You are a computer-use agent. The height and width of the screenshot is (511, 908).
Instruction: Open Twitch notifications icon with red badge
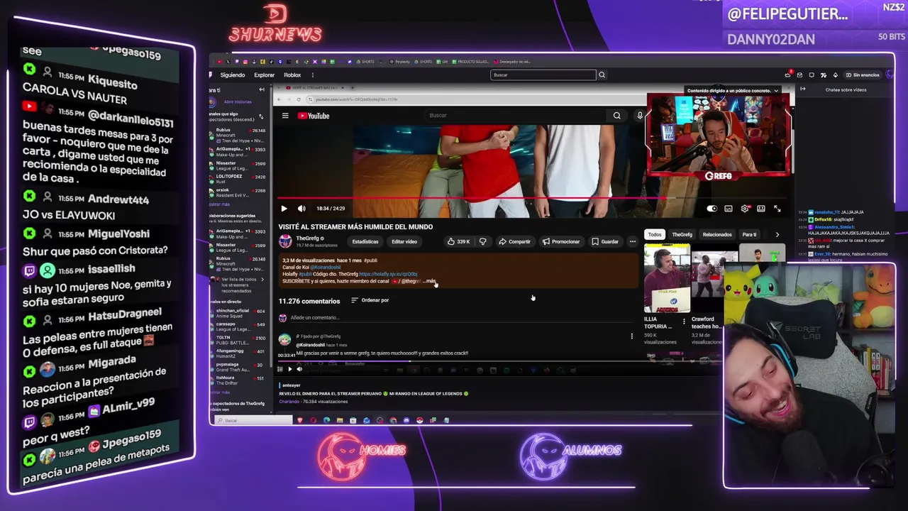[x=788, y=75]
